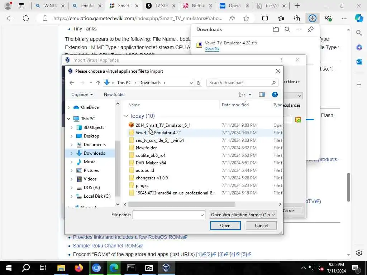Click Browser essentials heart icon

328,18
